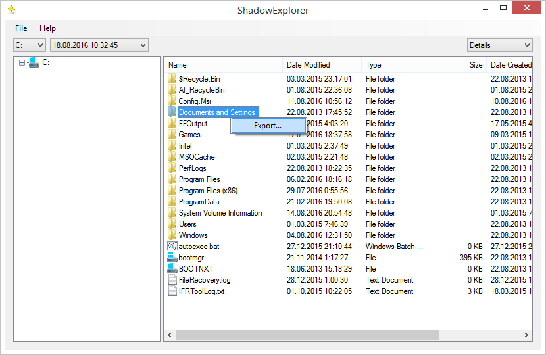
Task: Click the MSOCache folder icon
Action: 172,156
